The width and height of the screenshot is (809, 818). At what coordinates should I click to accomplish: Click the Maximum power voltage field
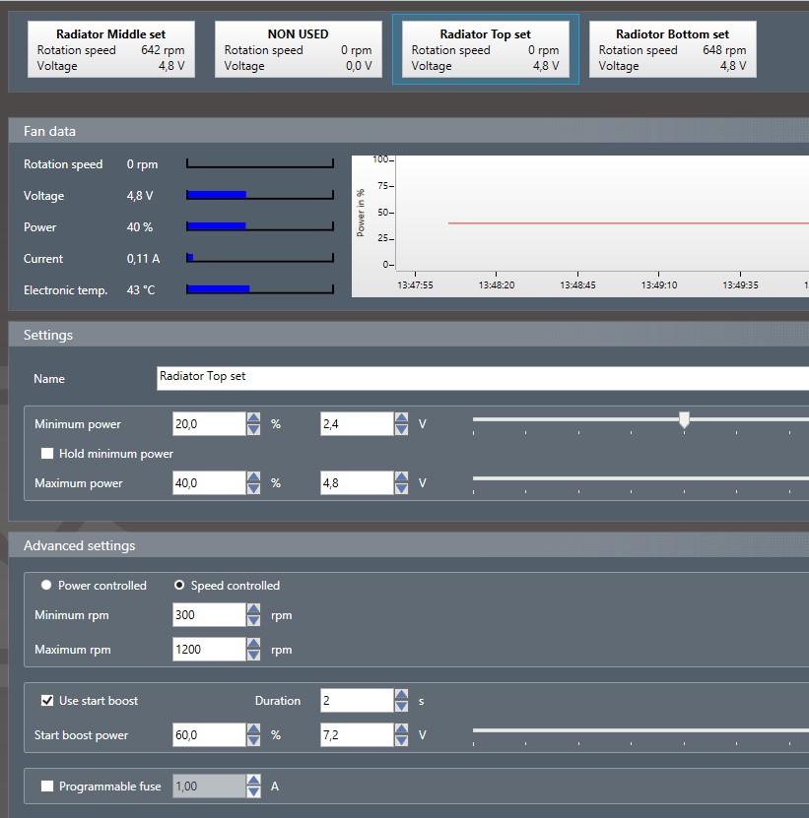click(356, 483)
